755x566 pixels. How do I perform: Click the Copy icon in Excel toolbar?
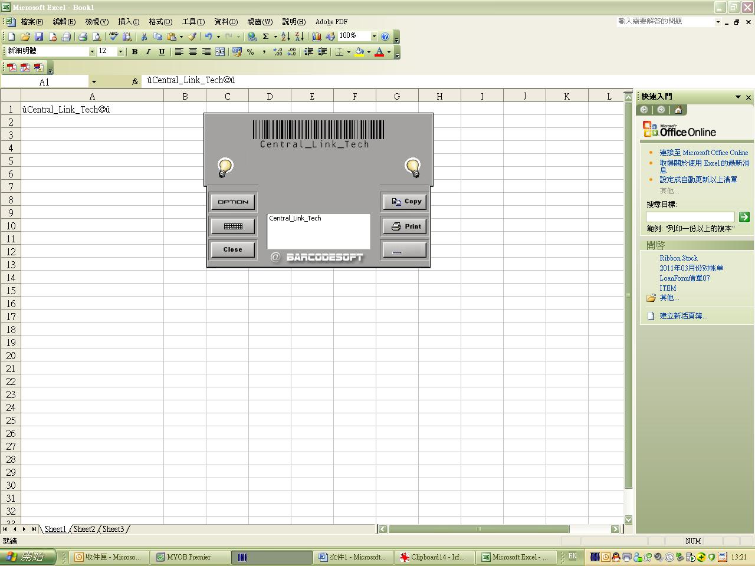(157, 37)
